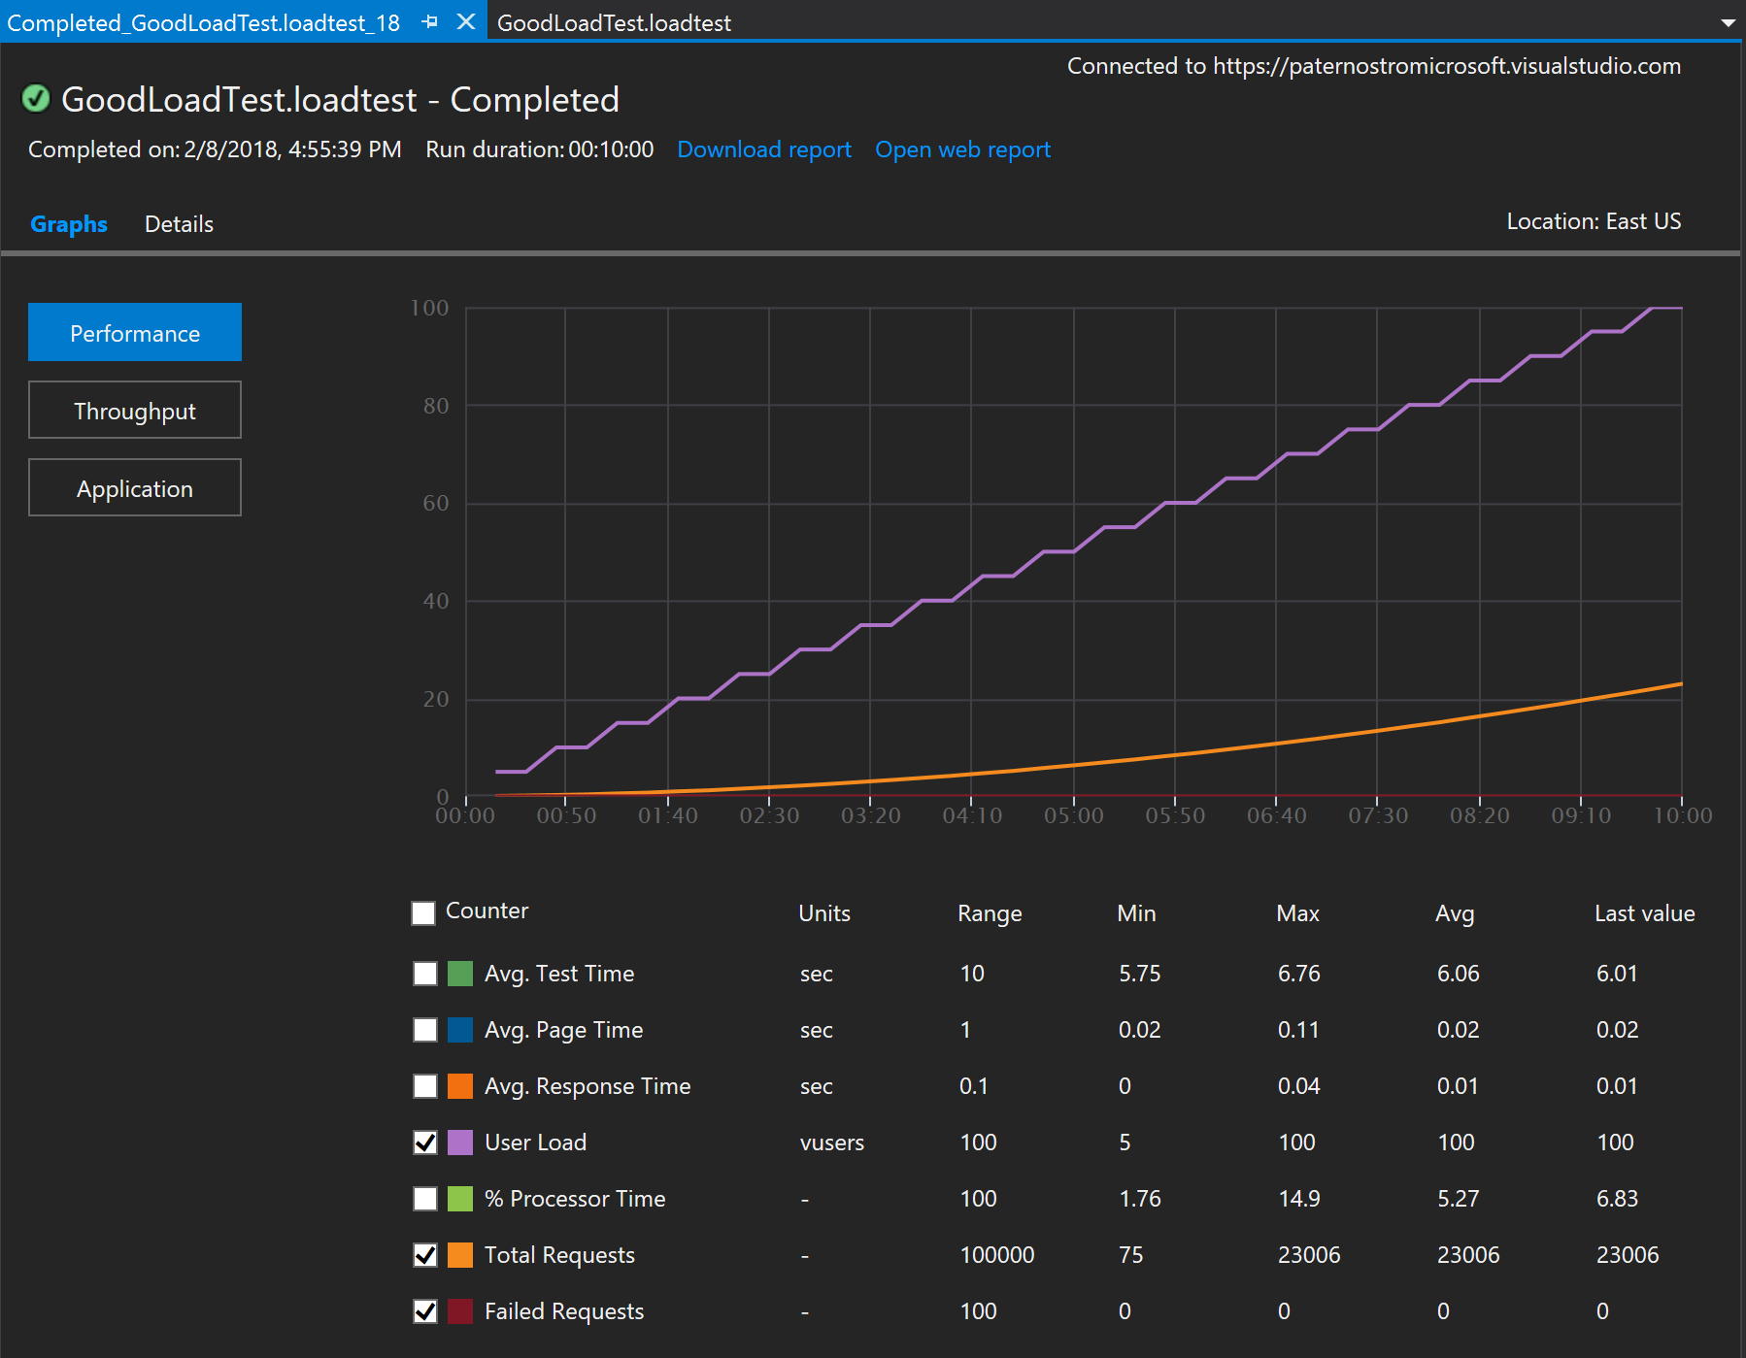
Task: Click the green Avg. Test Time swatch
Action: tap(460, 974)
